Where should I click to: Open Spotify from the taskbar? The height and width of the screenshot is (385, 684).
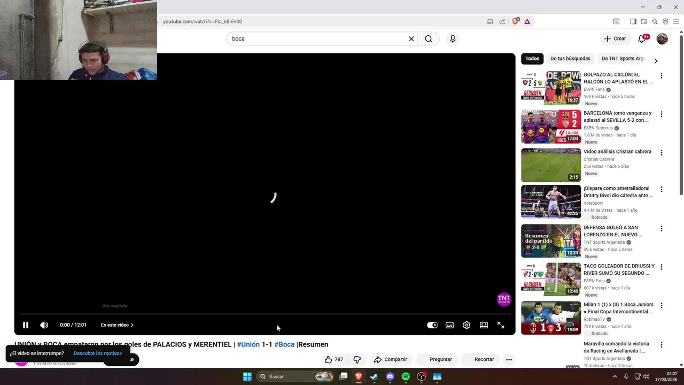point(406,376)
